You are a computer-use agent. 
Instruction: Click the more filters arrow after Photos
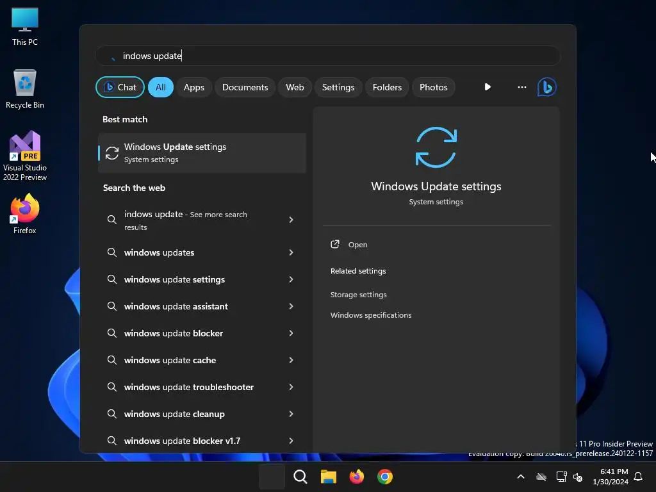pos(488,87)
